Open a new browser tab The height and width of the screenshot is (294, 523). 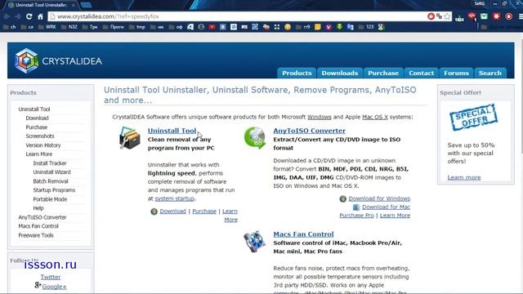(86, 5)
